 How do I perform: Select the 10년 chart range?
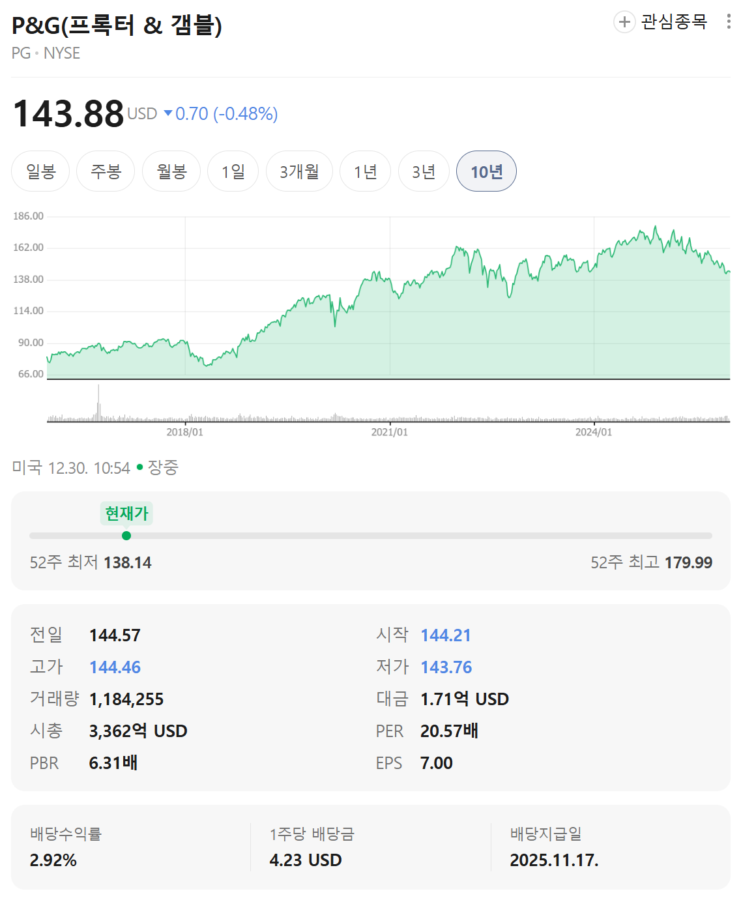coord(486,171)
